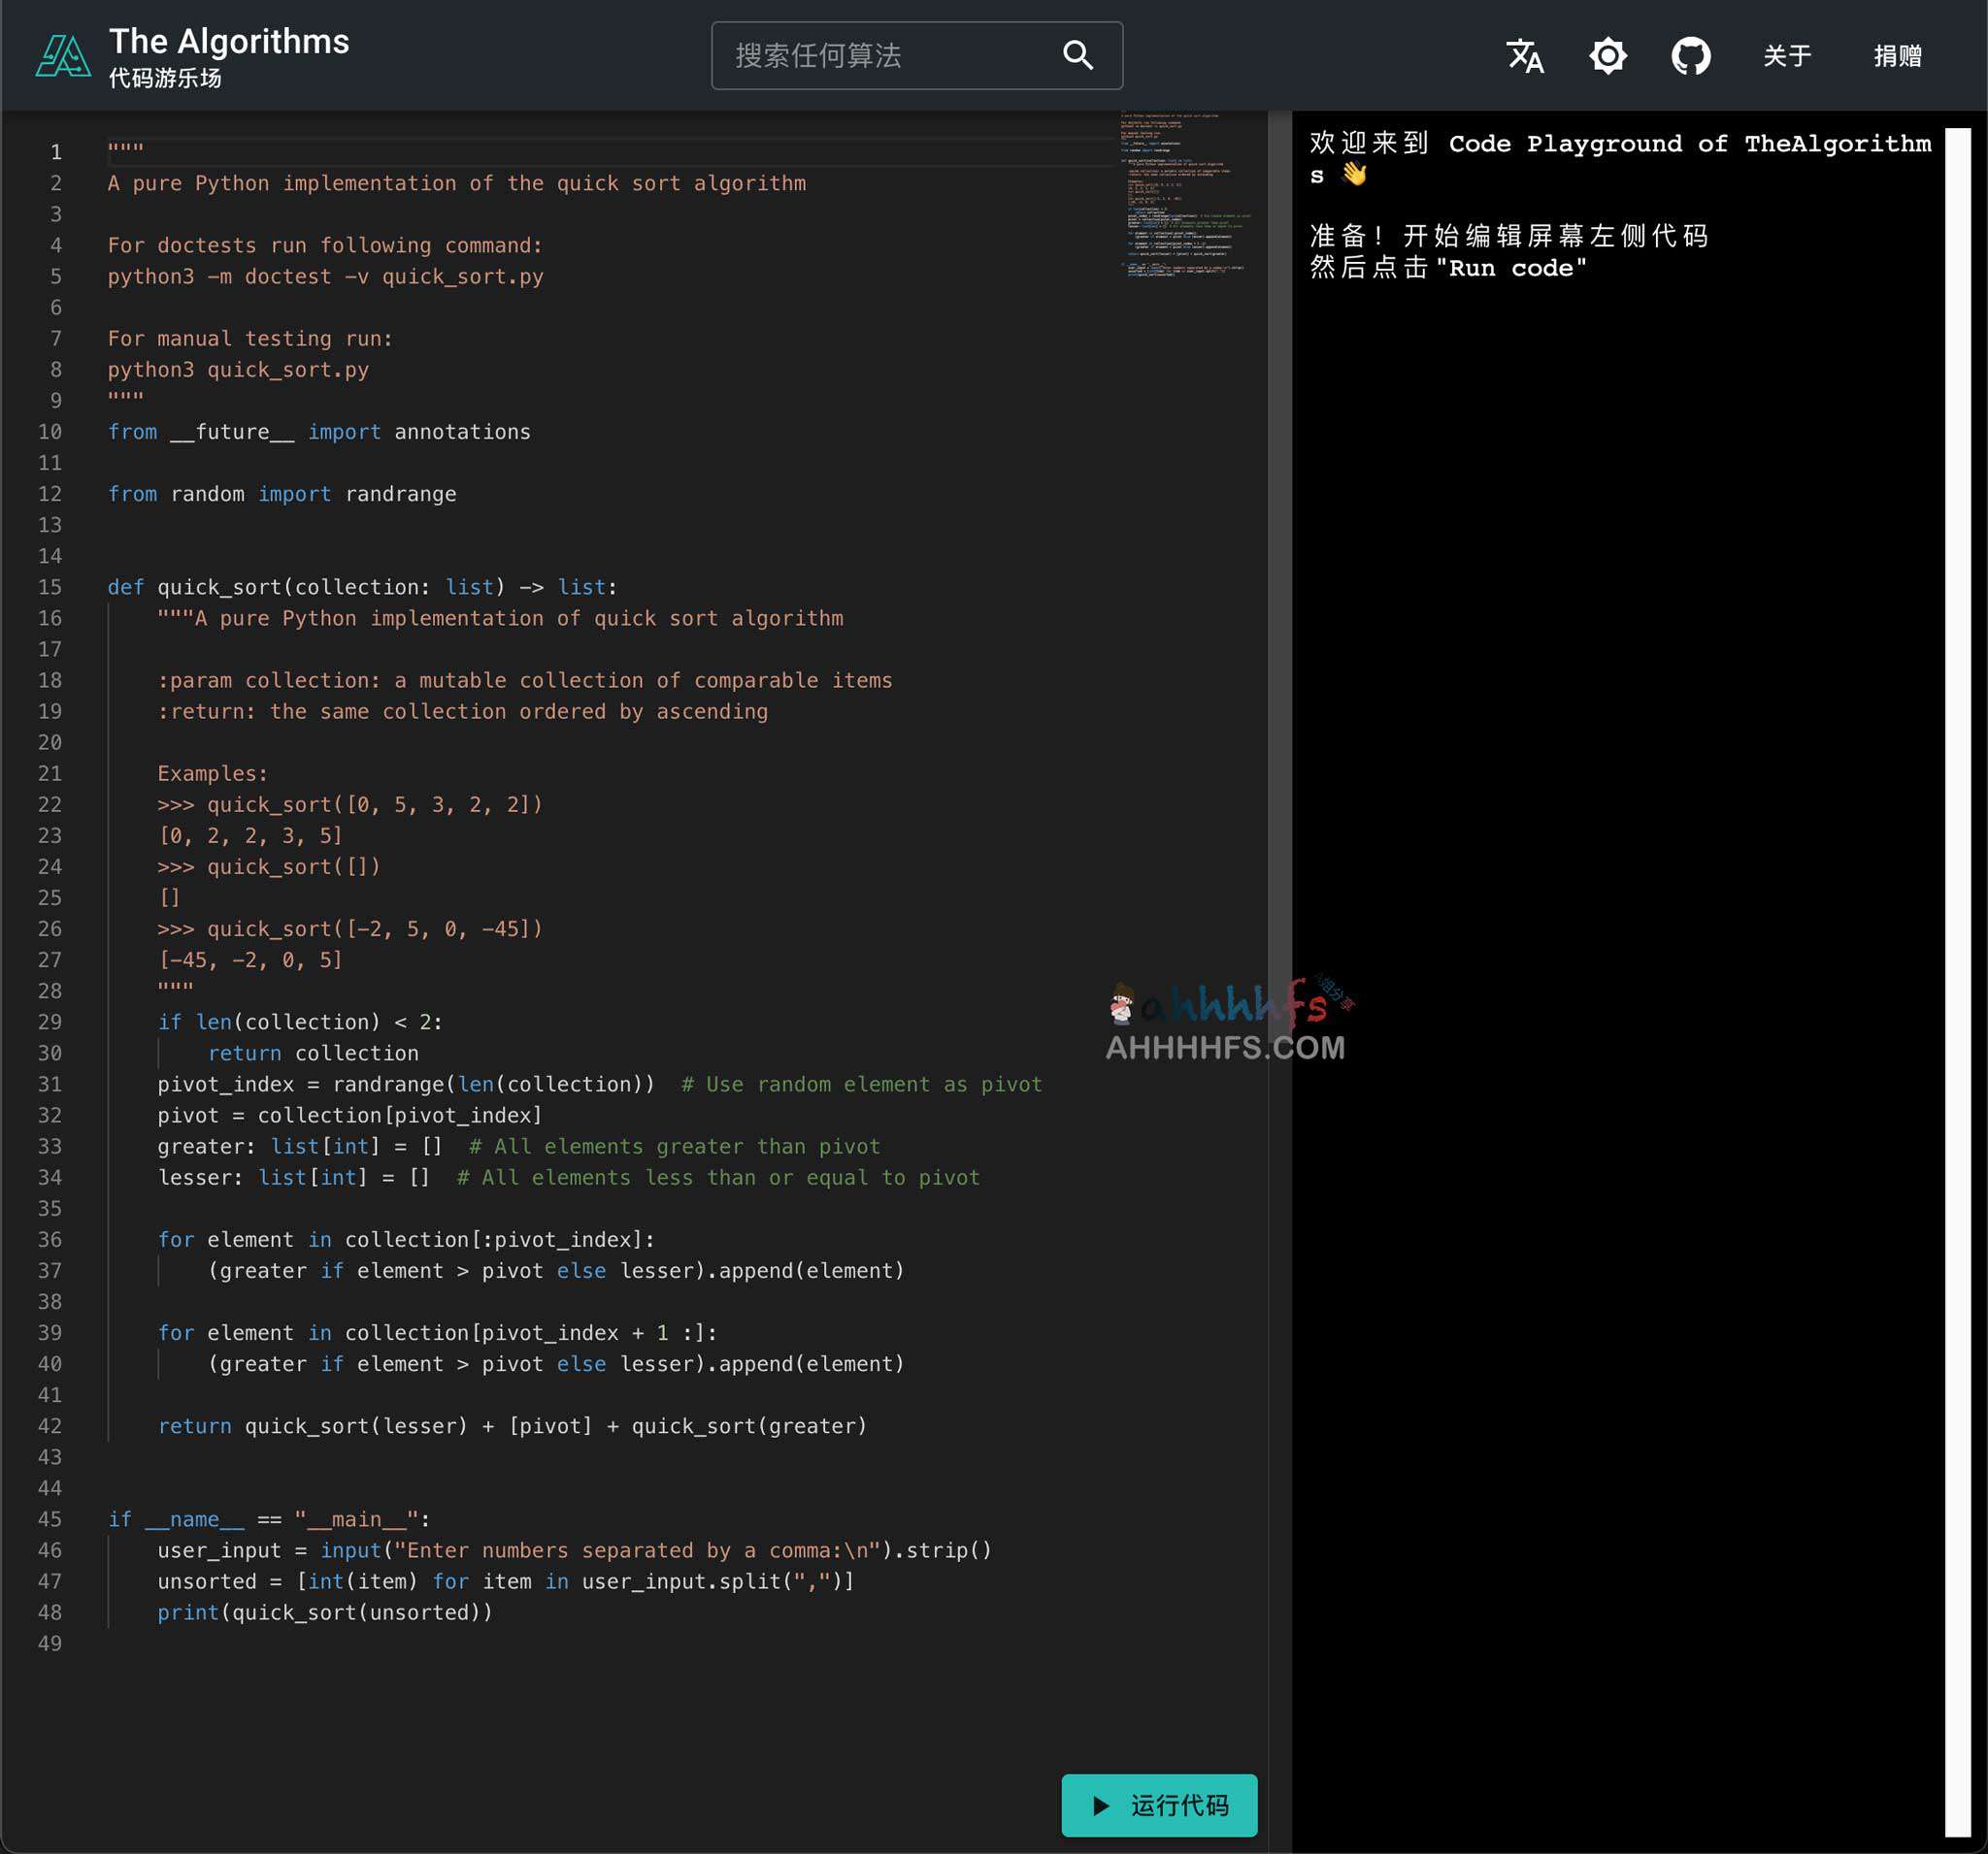Click line number 15 in gutter
Image resolution: width=1988 pixels, height=1854 pixels.
click(50, 587)
